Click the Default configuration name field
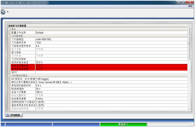The width and height of the screenshot is (195, 127). (111, 33)
